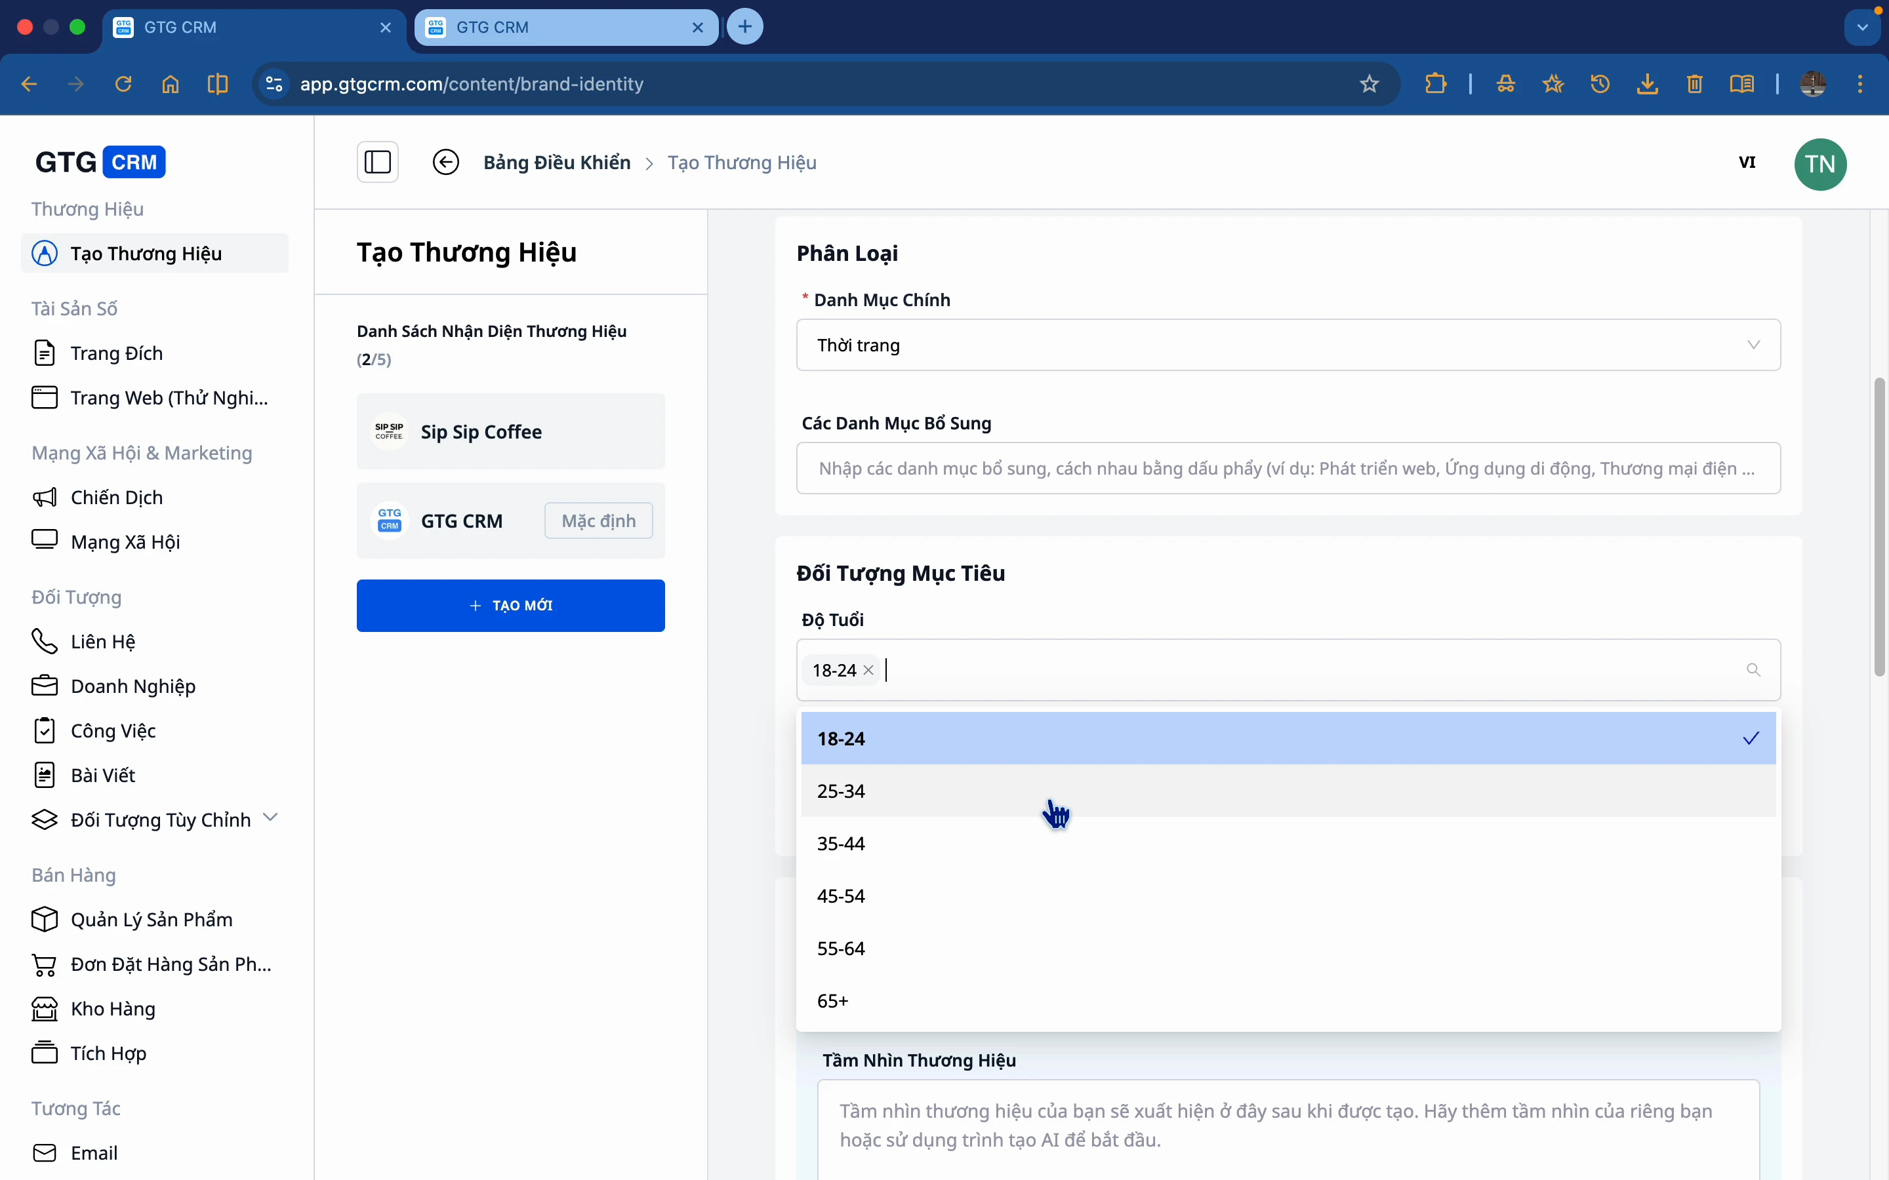Screen dimensions: 1889x1180
Task: Remove the 18-24 age tag
Action: pyautogui.click(x=868, y=671)
